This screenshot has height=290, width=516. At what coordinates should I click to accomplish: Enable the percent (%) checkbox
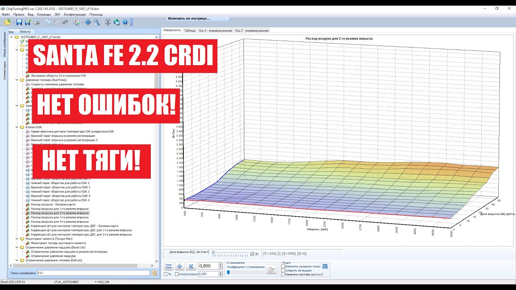click(x=166, y=274)
